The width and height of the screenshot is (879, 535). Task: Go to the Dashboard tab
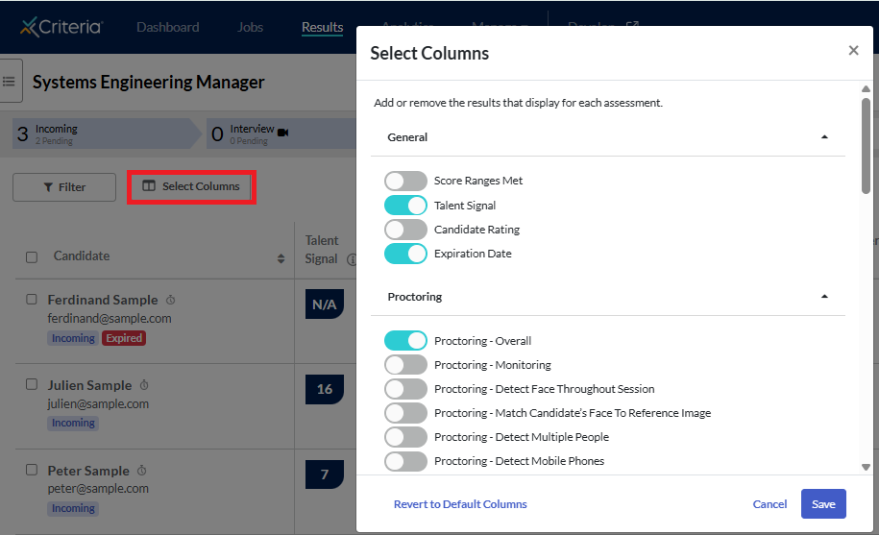point(167,27)
